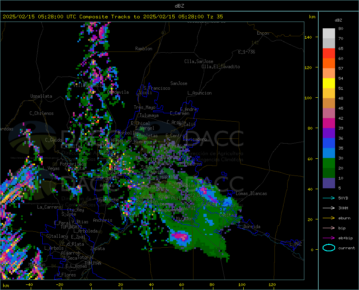This screenshot has width=359, height=290.
Task: Click the Zapata map label
Action: [x=98, y=249]
